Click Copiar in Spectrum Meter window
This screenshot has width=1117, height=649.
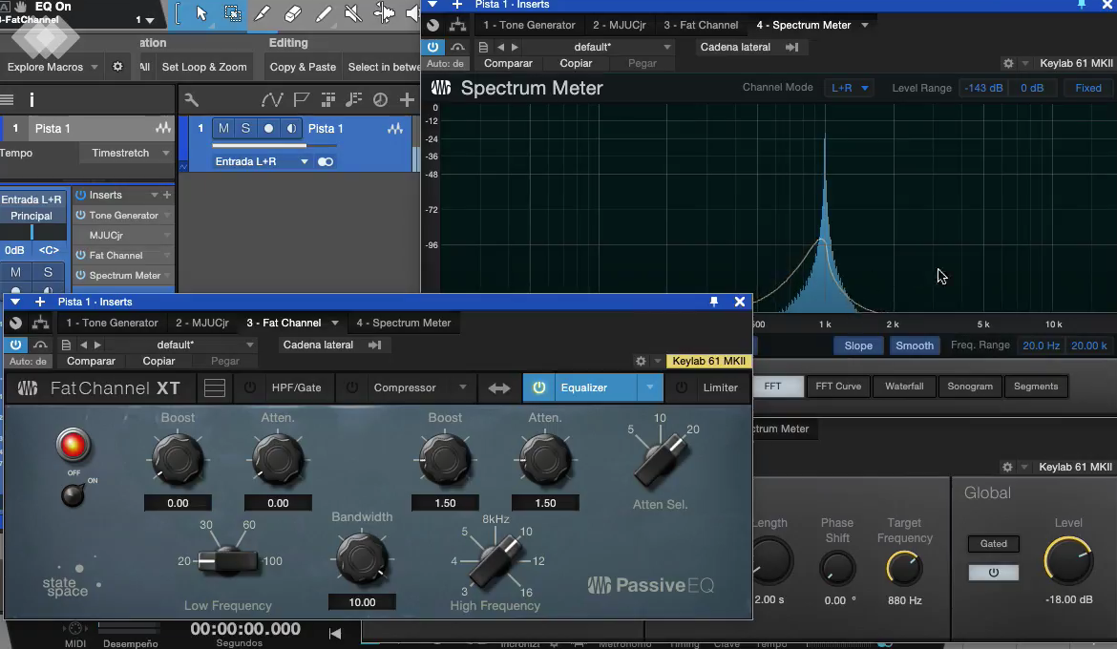pos(576,63)
